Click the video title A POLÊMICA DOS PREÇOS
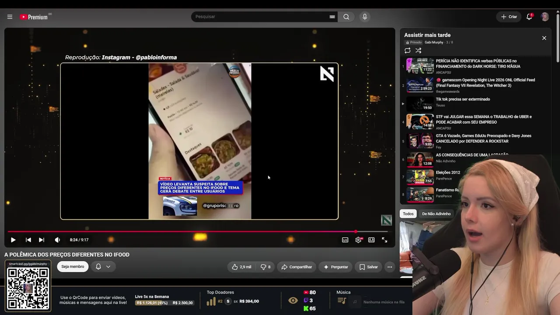560x315 pixels. click(x=67, y=255)
